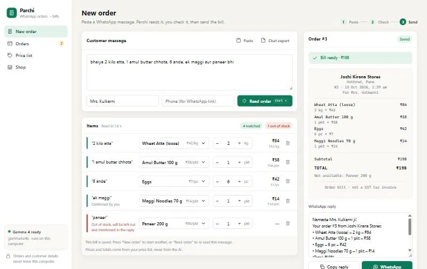This screenshot has height=269, width=427.
Task: Open the Price list tag icon
Action: click(x=10, y=55)
